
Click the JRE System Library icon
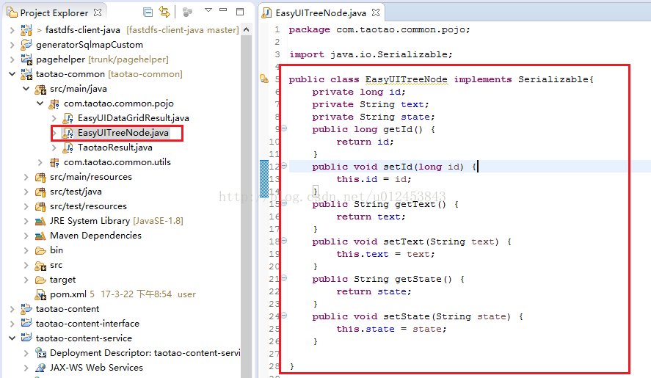click(40, 222)
